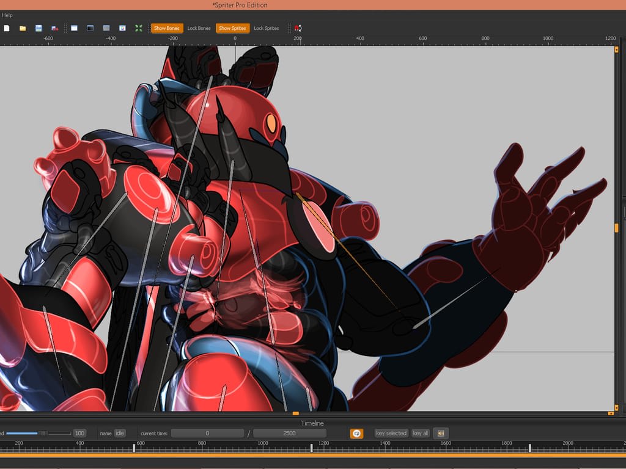Enable Lock Sprites
The height and width of the screenshot is (469, 626).
point(267,28)
